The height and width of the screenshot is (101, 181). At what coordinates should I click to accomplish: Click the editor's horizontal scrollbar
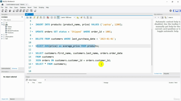pyautogui.click(x=57, y=74)
